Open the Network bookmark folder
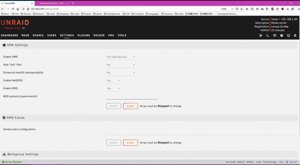The width and height of the screenshot is (300, 165). [x=38, y=14]
